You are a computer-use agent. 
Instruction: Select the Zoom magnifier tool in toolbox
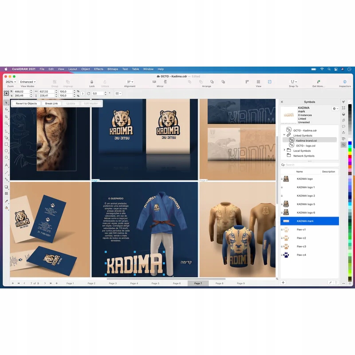(x=6, y=123)
